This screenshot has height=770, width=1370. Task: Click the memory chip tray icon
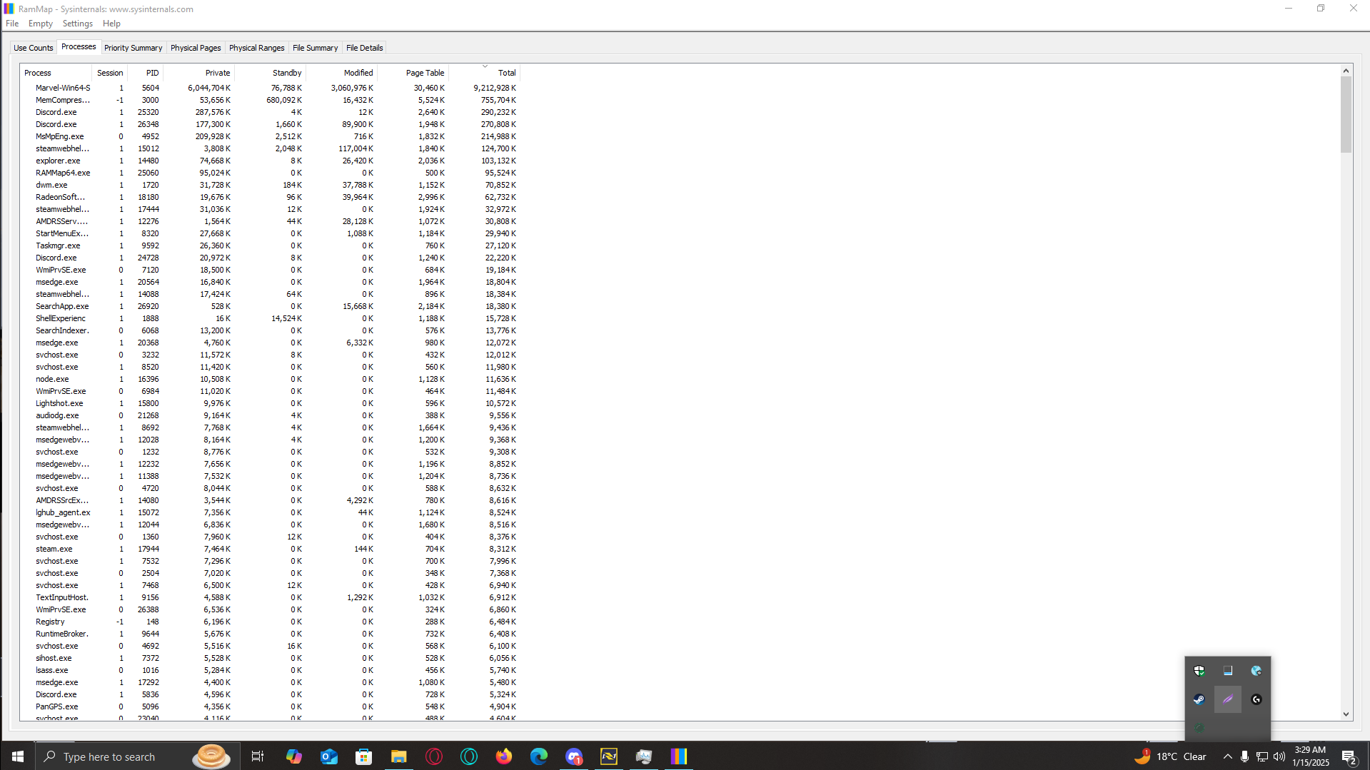tap(1228, 671)
